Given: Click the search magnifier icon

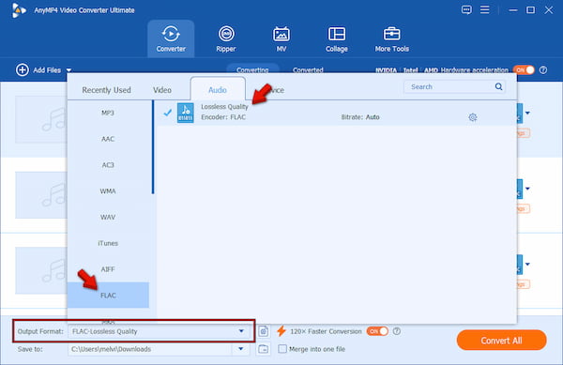Looking at the screenshot, I should (498, 86).
